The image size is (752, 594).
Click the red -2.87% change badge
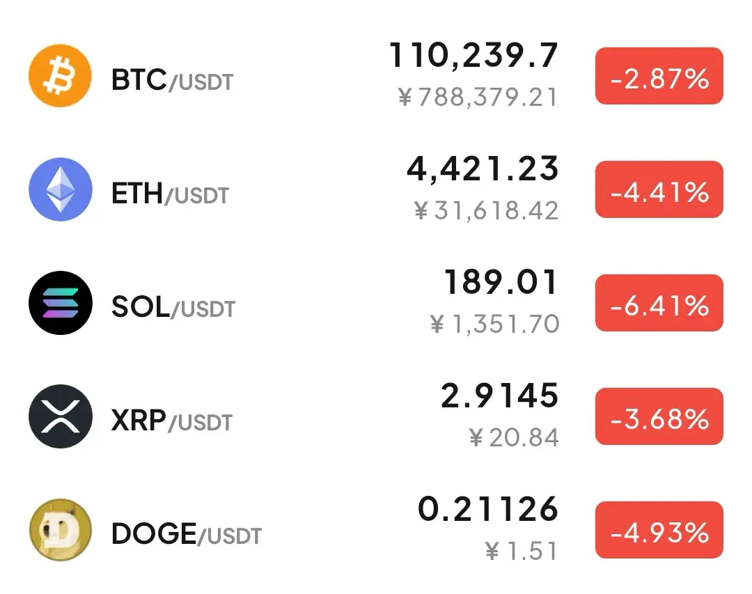[659, 76]
